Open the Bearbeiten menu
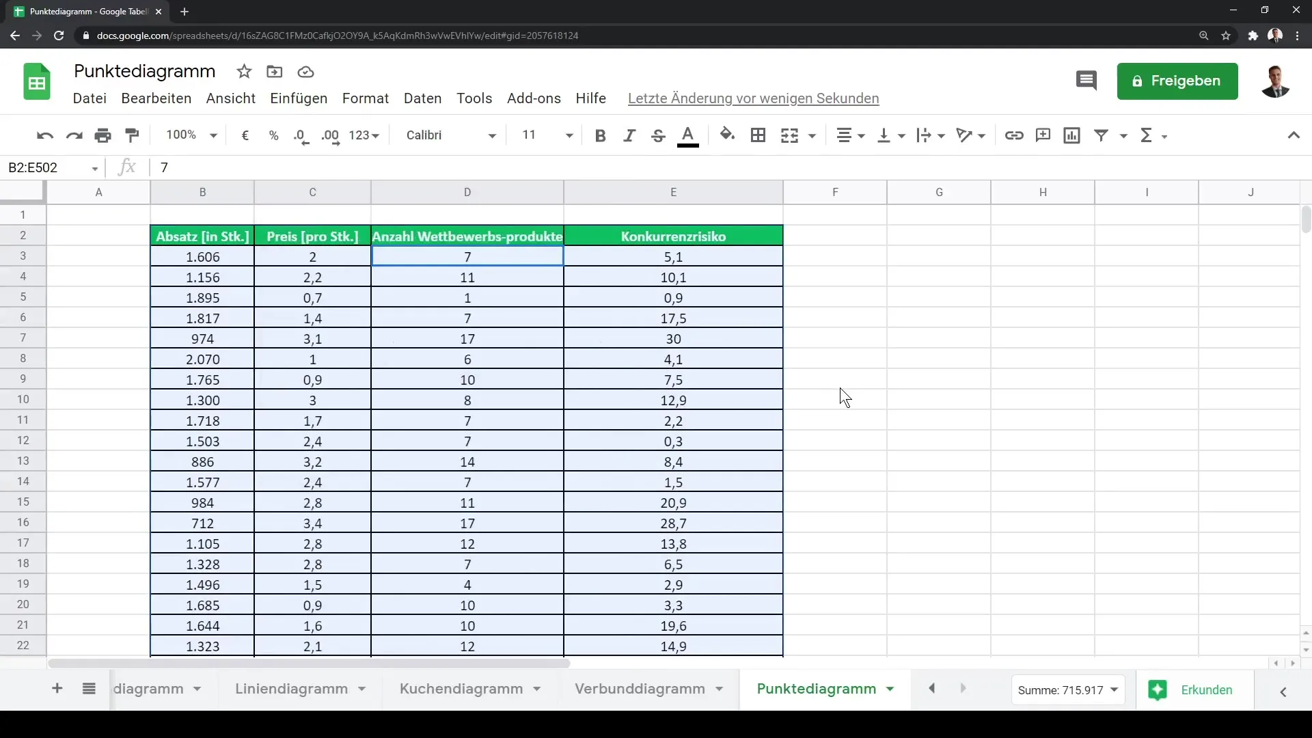 pyautogui.click(x=156, y=98)
